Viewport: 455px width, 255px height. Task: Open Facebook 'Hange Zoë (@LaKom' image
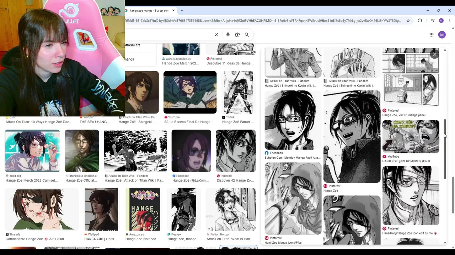click(x=191, y=151)
